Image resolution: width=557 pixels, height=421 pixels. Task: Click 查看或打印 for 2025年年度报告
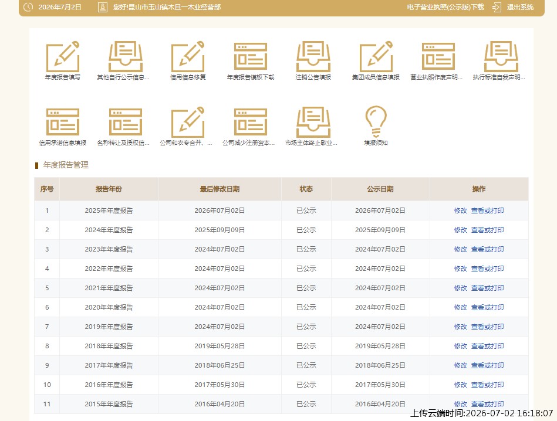(487, 210)
